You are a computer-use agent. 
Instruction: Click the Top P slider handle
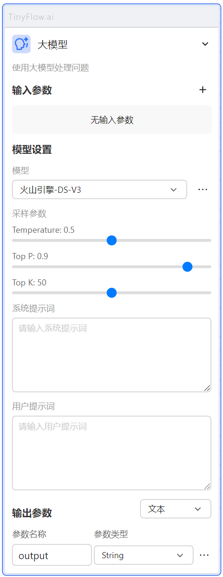(187, 267)
